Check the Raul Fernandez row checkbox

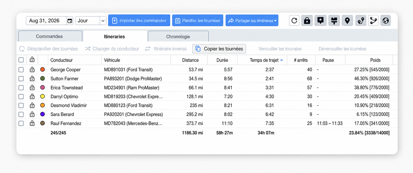click(x=21, y=123)
